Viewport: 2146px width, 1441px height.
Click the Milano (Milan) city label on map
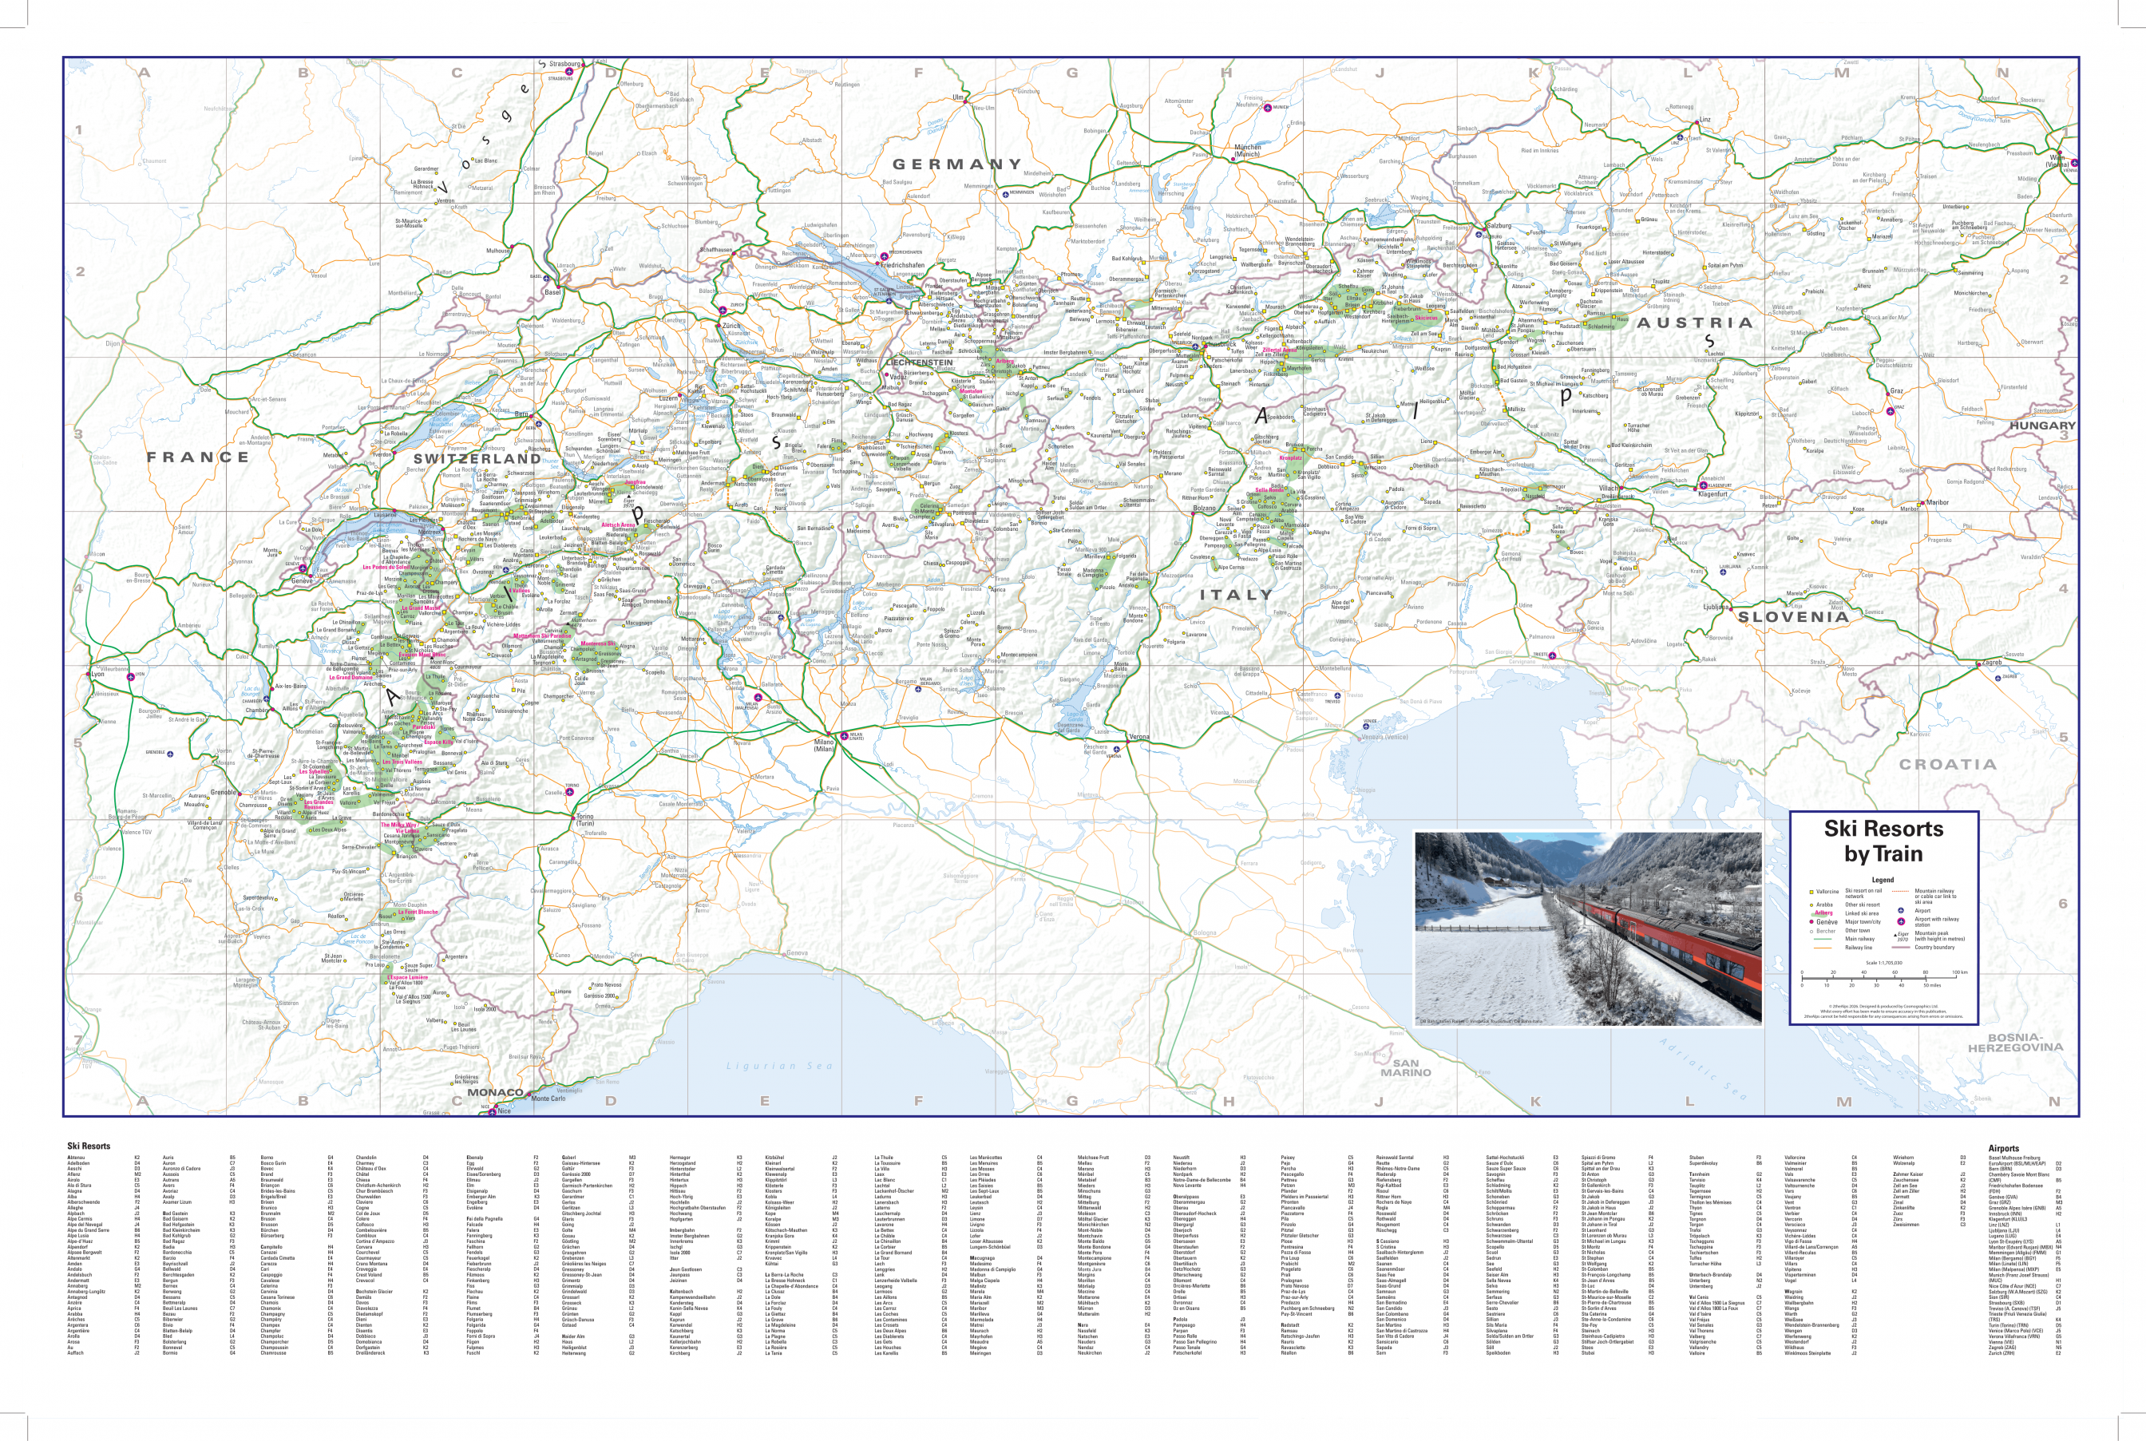click(x=825, y=744)
